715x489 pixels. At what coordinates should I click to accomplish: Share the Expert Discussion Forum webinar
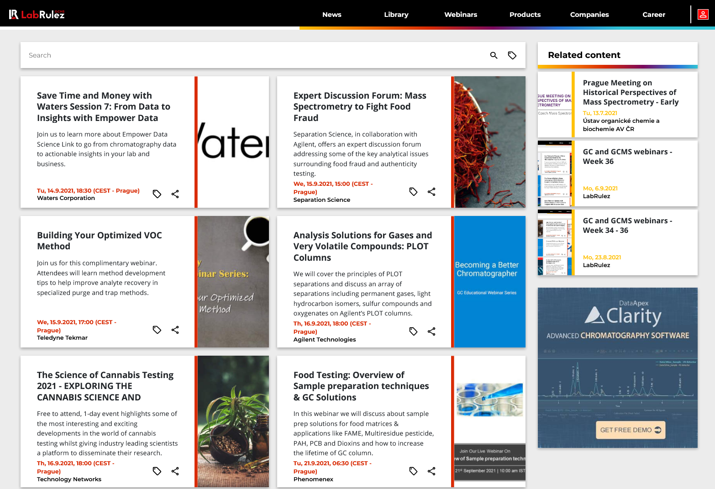click(x=431, y=192)
